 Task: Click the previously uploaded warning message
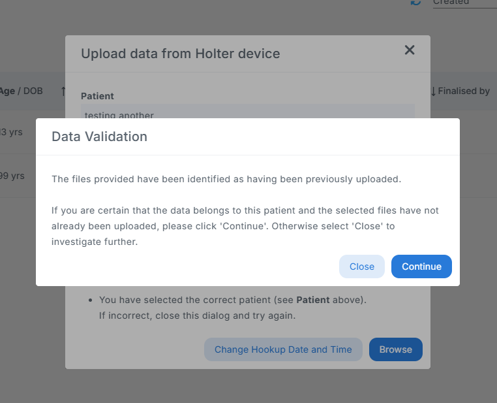point(226,179)
